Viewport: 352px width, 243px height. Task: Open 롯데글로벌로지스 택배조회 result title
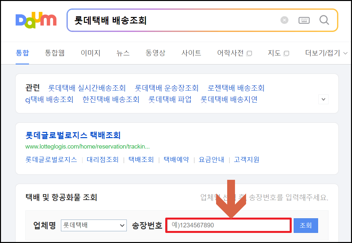(x=73, y=135)
